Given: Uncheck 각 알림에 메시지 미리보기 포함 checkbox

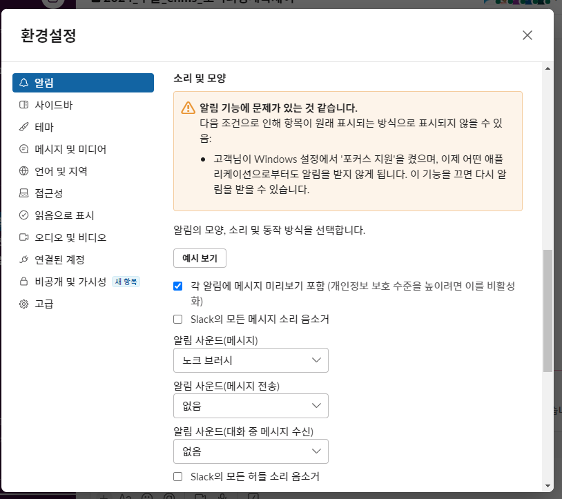Looking at the screenshot, I should [177, 286].
